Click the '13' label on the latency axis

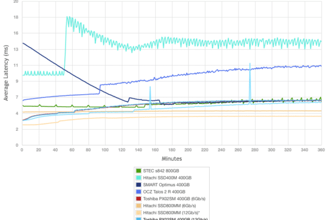point(16,49)
